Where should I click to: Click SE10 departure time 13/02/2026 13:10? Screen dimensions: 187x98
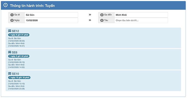click(17, 84)
